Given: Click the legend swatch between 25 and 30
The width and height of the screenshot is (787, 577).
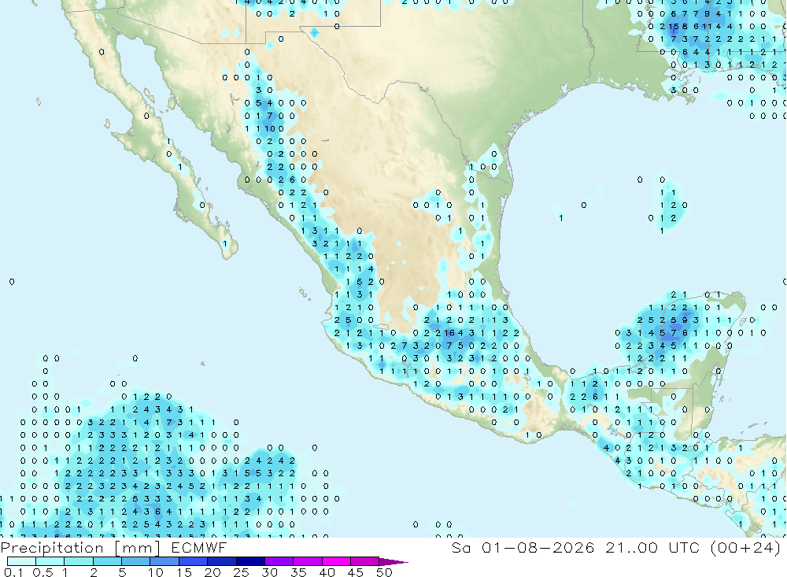Looking at the screenshot, I should click(250, 561).
